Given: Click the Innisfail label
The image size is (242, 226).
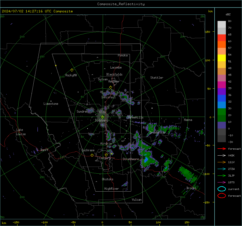Looking at the screenshot, I should [x=109, y=97].
